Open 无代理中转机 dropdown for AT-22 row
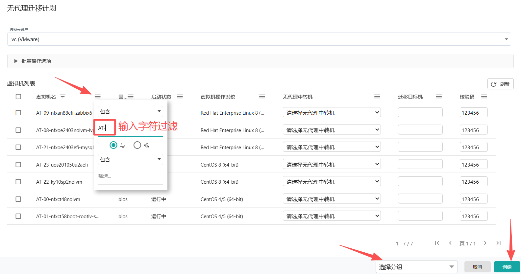This screenshot has height=274, width=521. tap(332, 181)
